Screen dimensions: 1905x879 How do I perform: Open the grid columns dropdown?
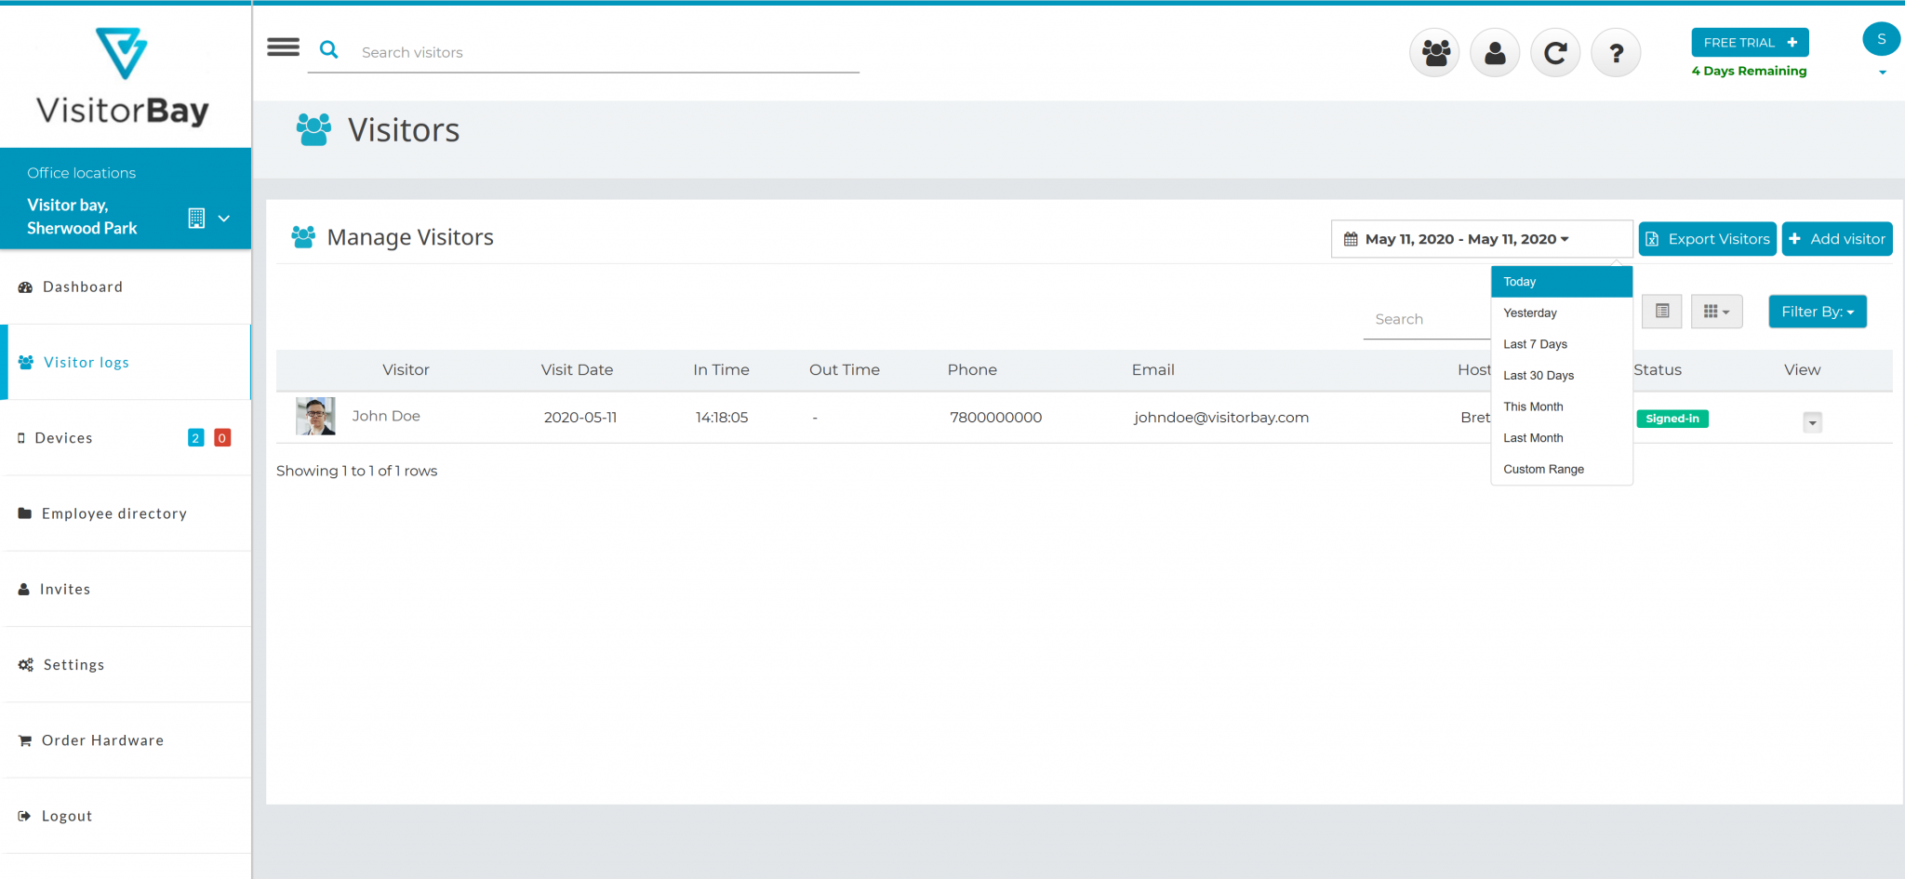(1716, 312)
